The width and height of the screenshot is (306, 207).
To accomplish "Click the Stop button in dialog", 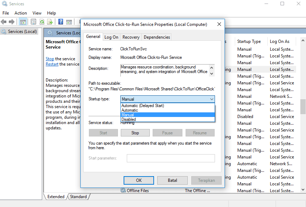I will pos(135,133).
